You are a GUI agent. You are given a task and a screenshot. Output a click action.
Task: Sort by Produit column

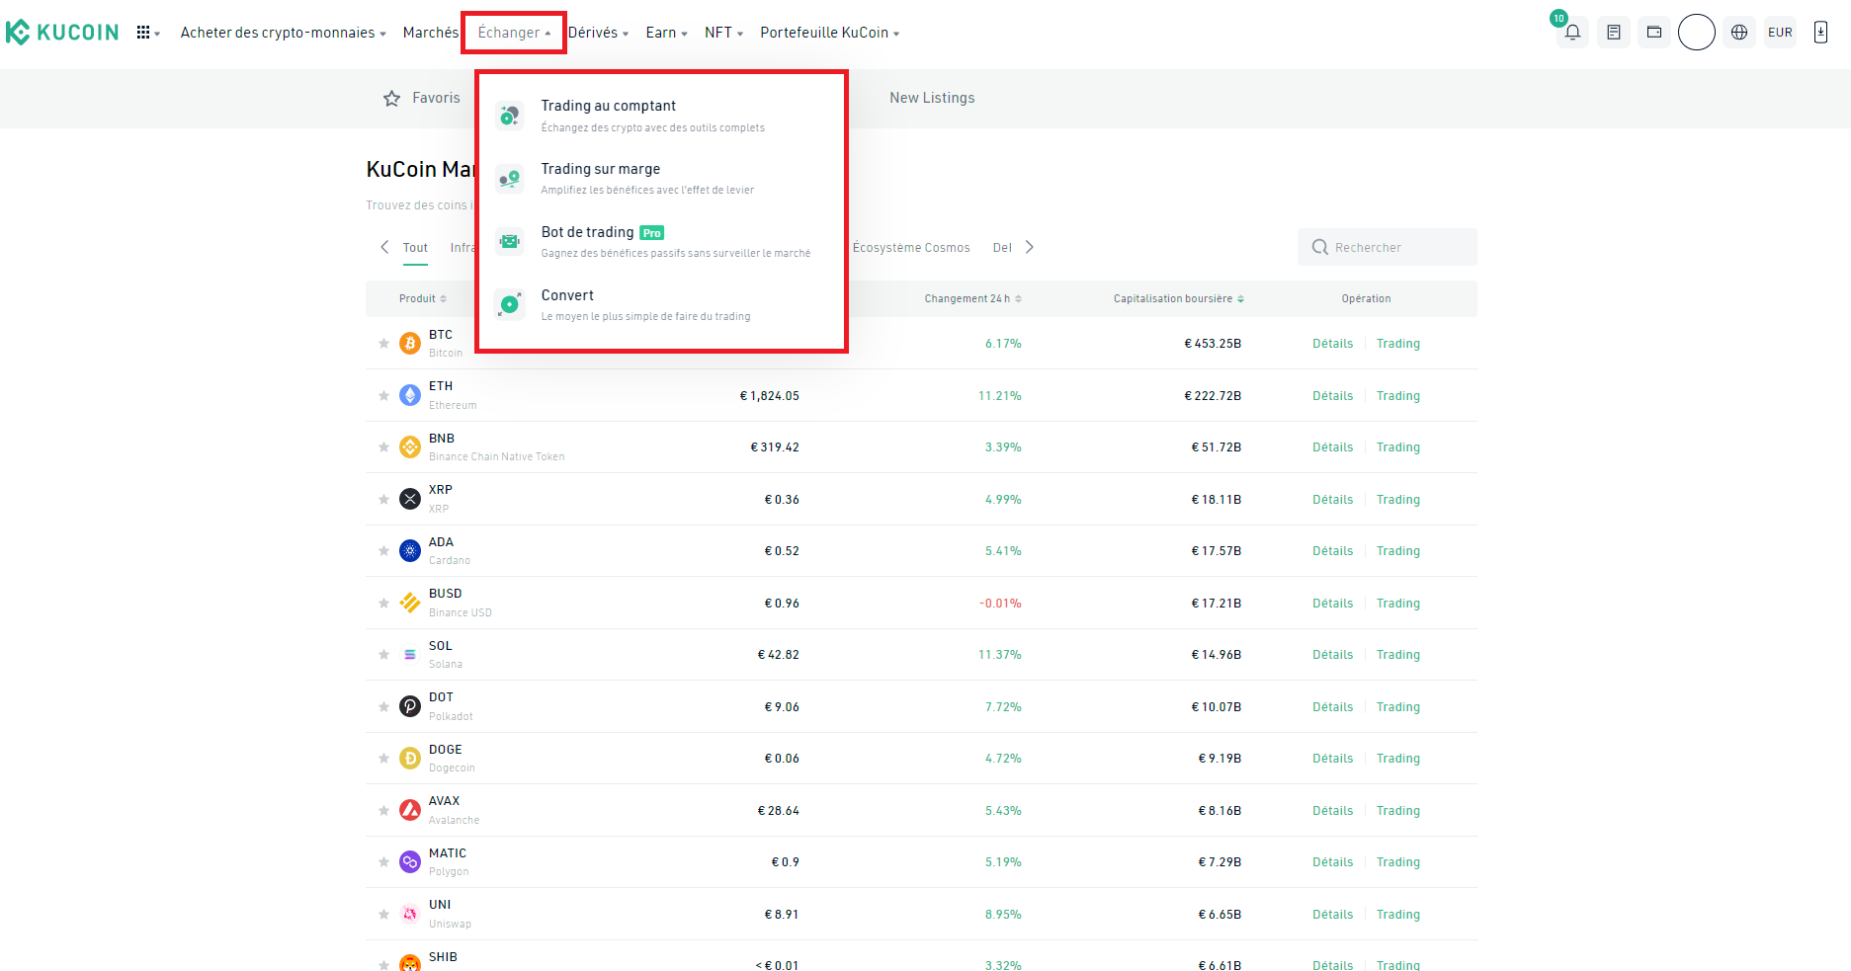coord(422,298)
